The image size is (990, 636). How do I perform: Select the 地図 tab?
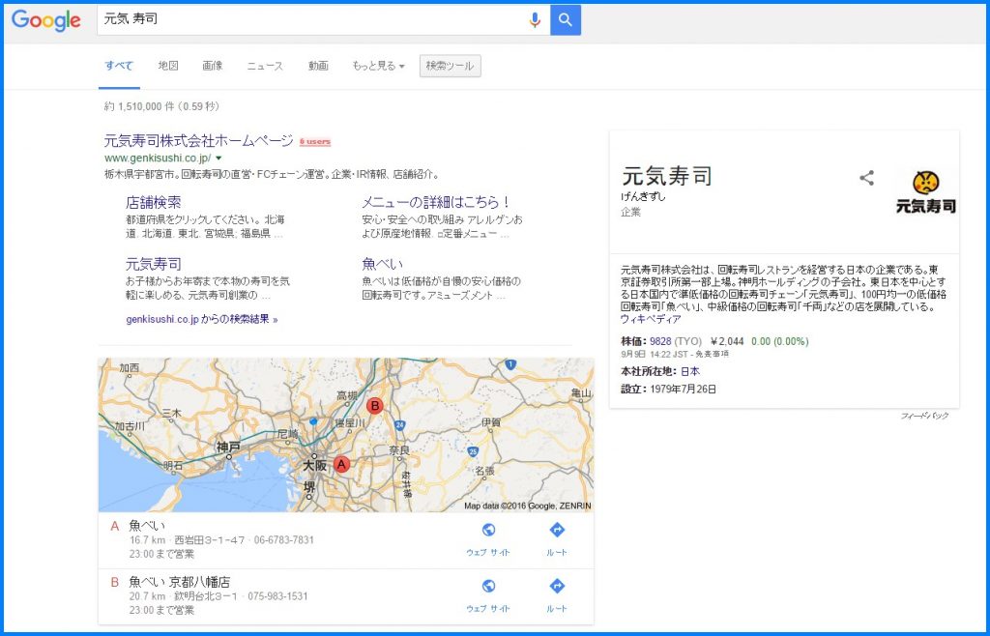pyautogui.click(x=168, y=66)
